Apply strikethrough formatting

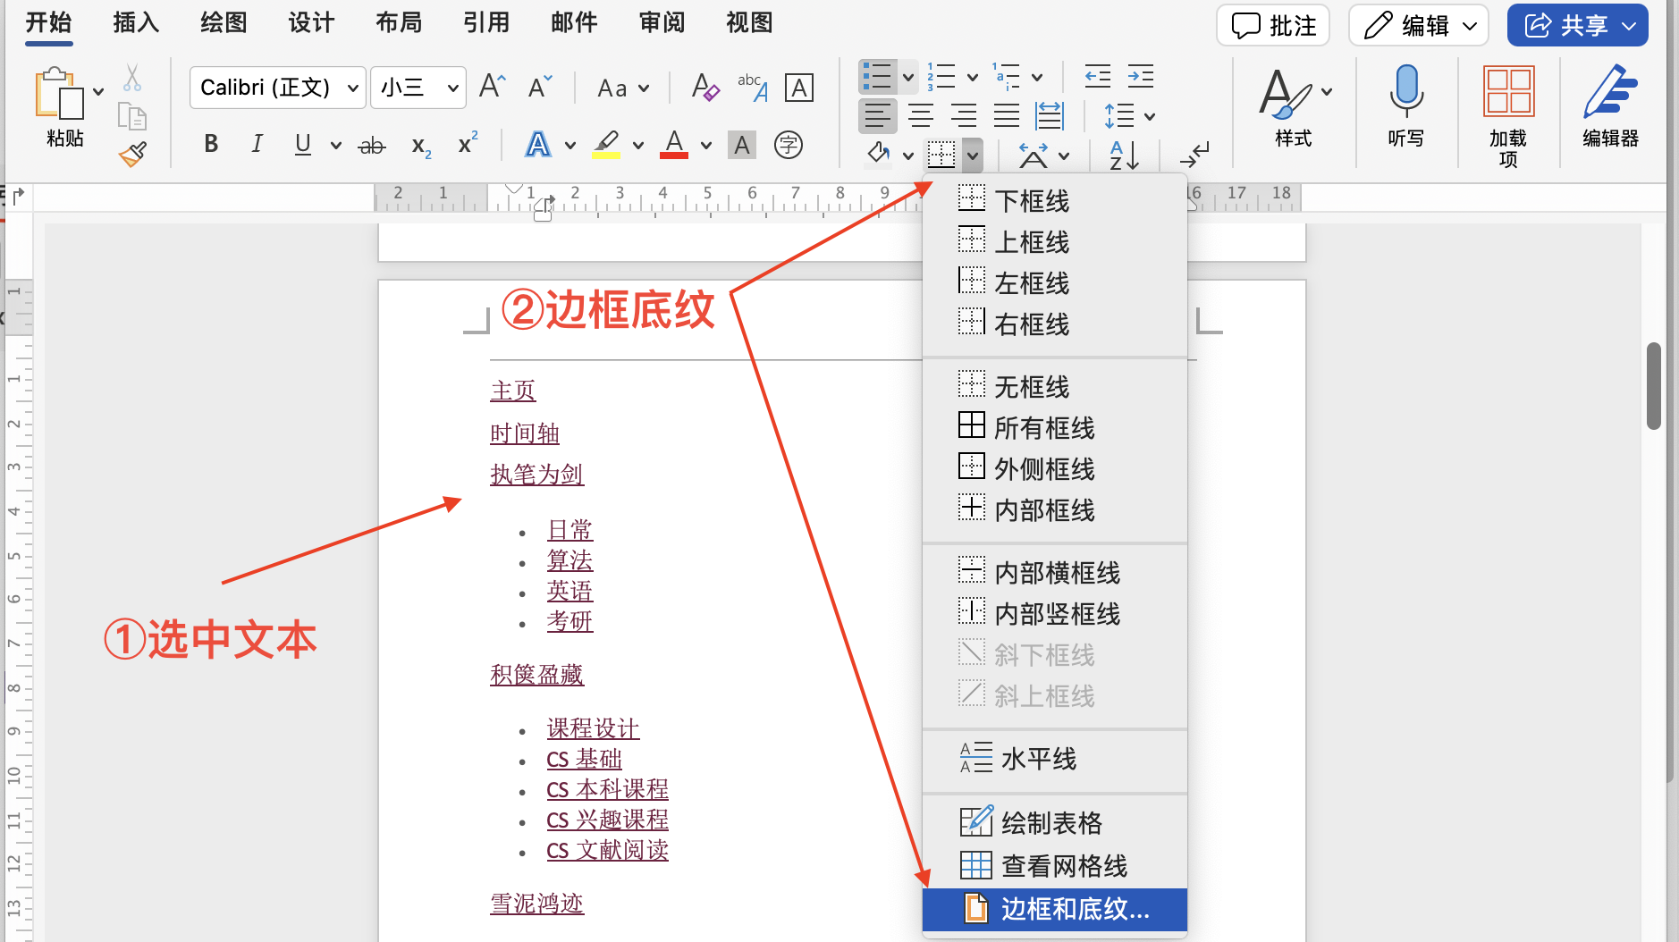click(372, 145)
